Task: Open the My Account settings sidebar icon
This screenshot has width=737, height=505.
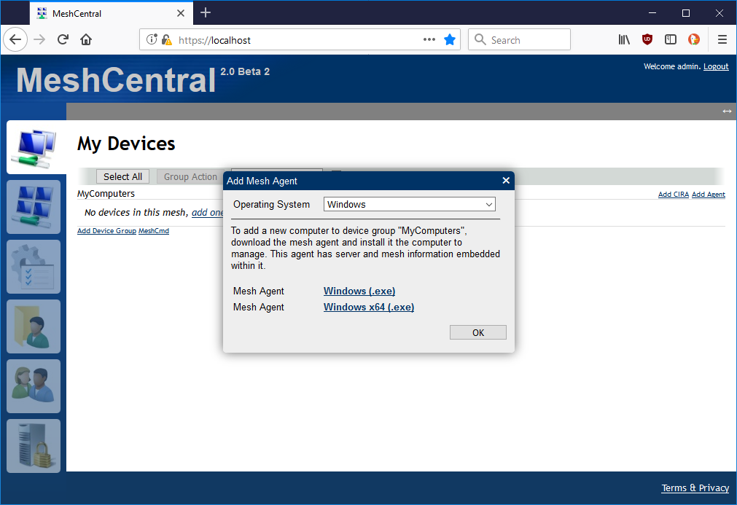Action: click(34, 267)
